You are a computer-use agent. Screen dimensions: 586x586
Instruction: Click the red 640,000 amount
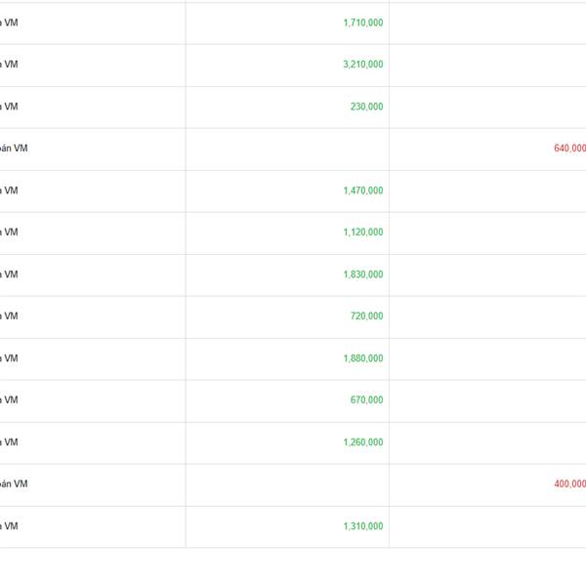[x=570, y=148]
